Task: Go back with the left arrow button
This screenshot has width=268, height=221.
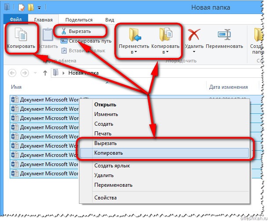Action: click(12, 73)
